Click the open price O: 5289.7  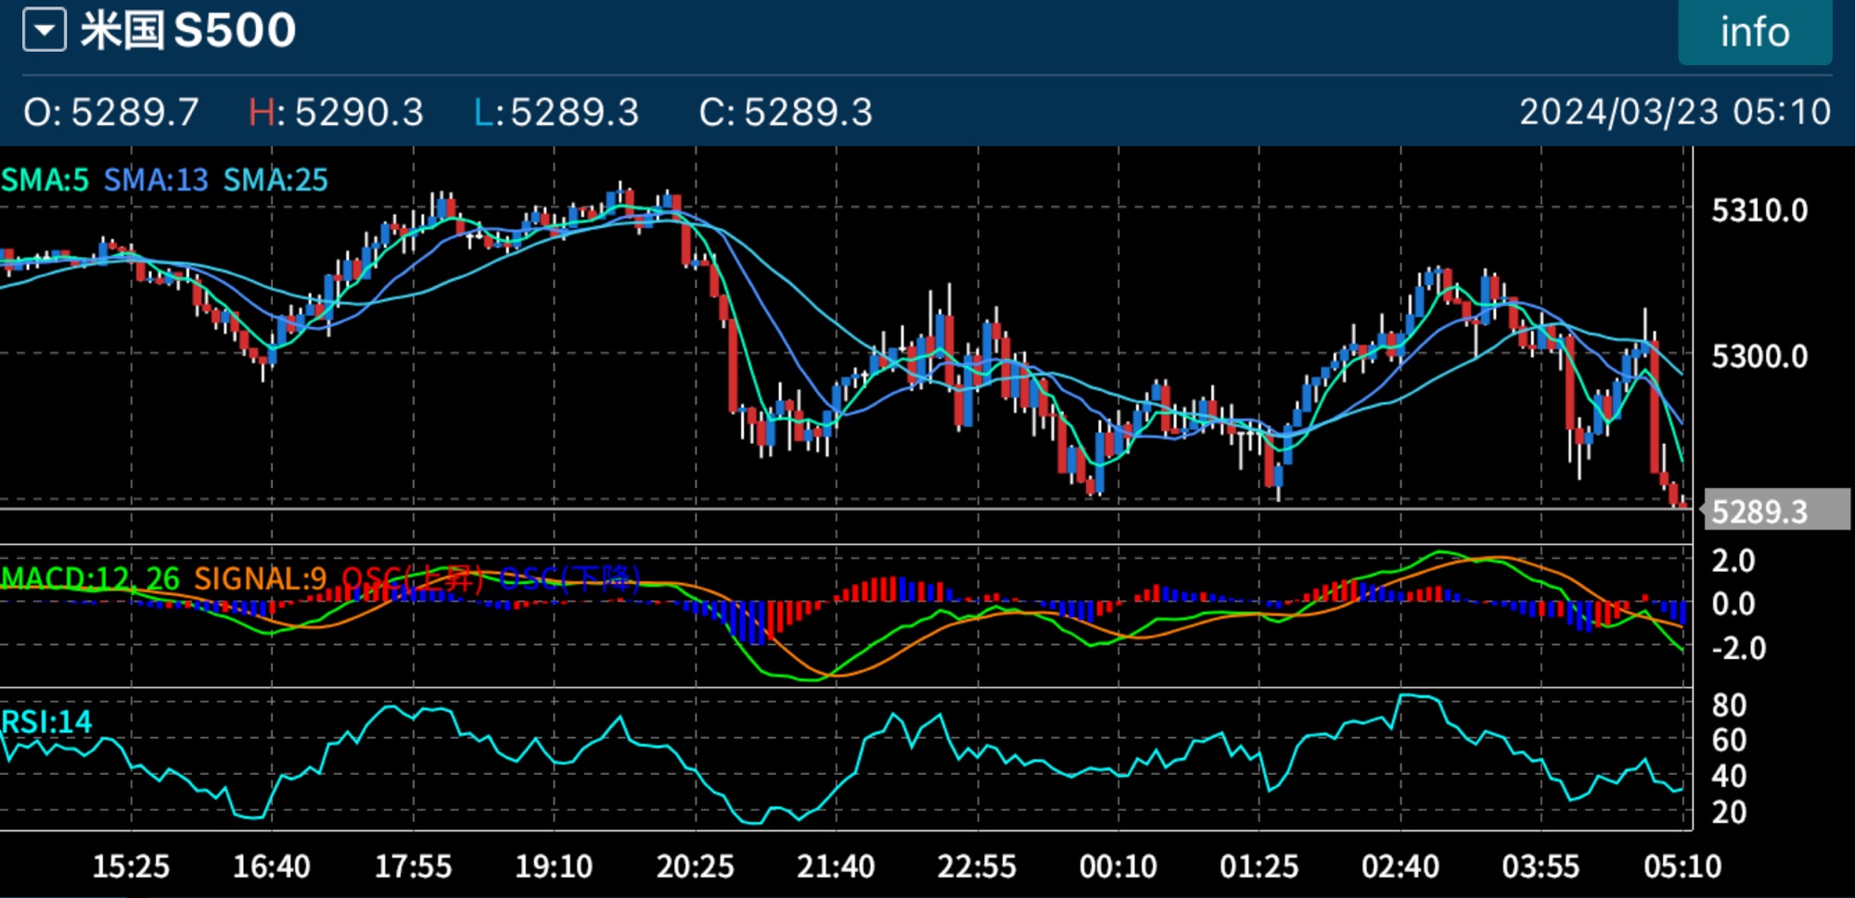tap(111, 112)
